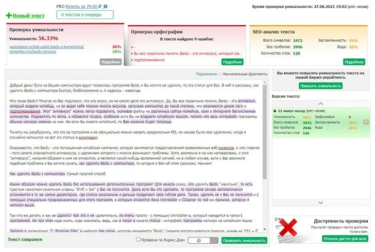Collapse versions list with up chevron

tap(321, 104)
